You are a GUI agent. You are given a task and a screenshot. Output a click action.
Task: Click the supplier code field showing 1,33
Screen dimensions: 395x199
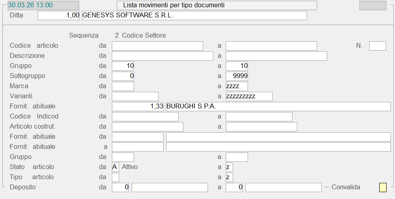pos(137,106)
